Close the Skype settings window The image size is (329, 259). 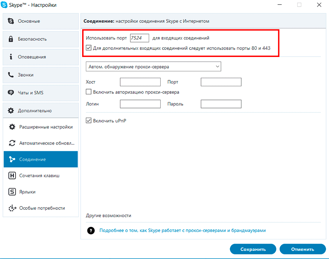tap(319, 4)
